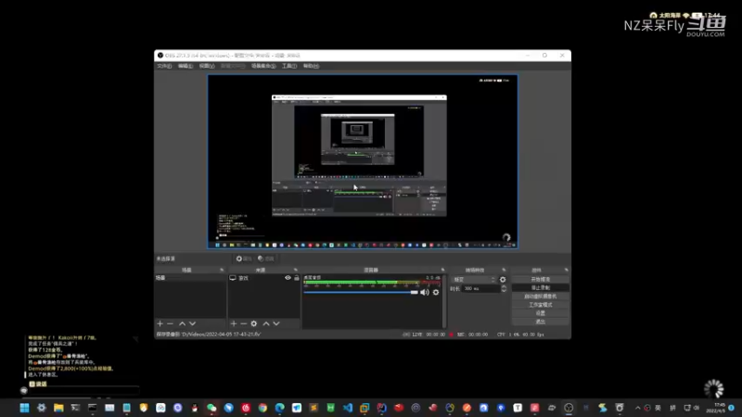
Task: Click the display monitor icon of the source
Action: point(233,278)
